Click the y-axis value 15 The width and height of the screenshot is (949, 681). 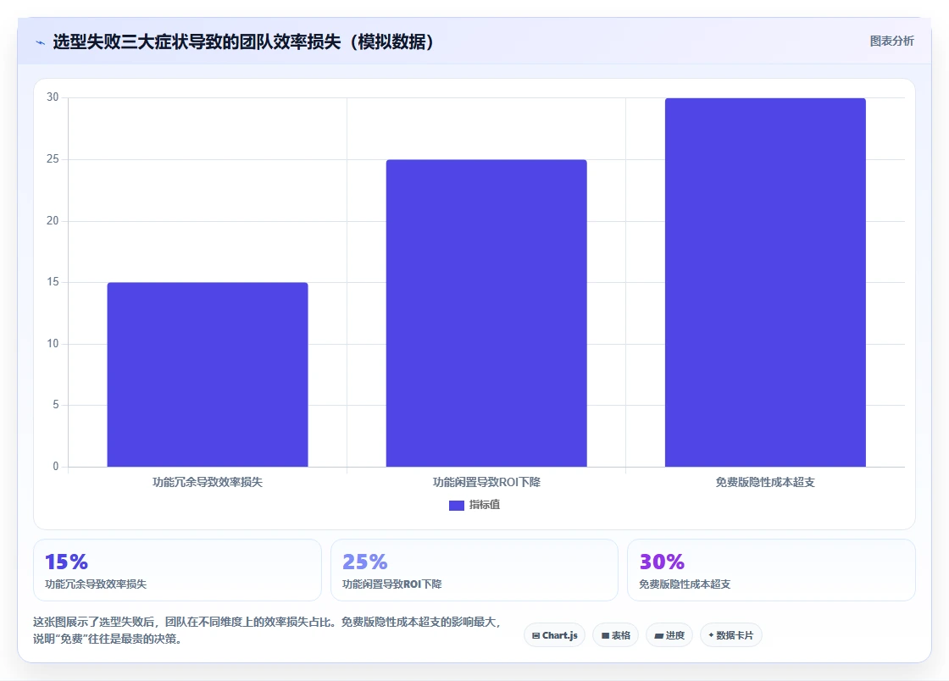pos(53,282)
